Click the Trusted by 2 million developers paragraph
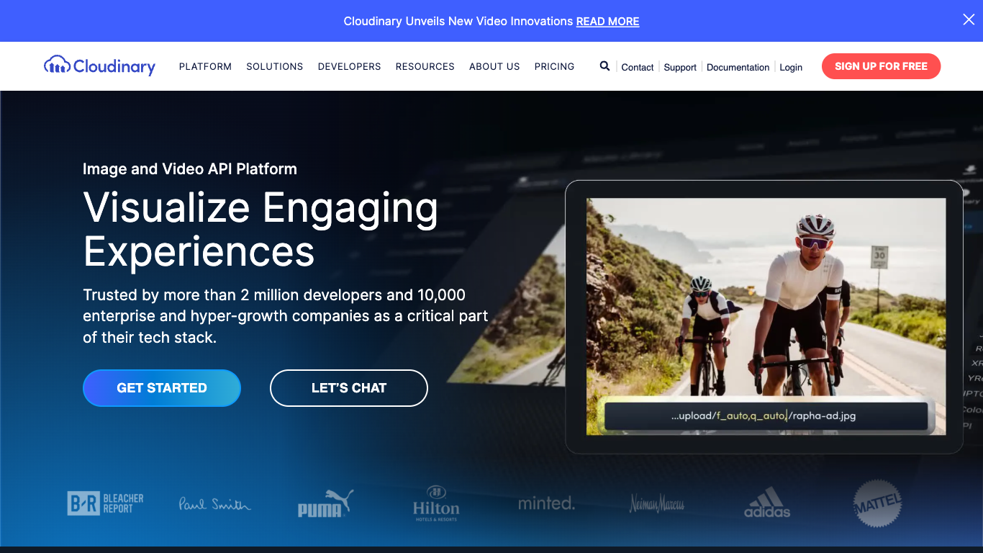Screen dimensions: 983x553 pos(286,316)
